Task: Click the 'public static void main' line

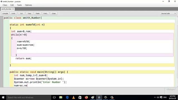Action: click(39, 72)
